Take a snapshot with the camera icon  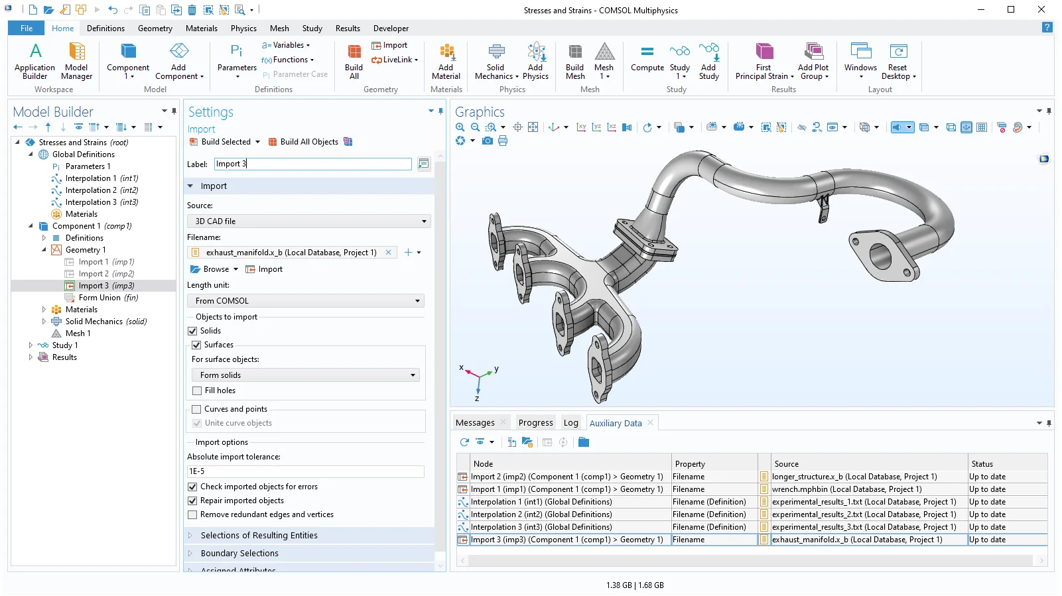point(488,141)
